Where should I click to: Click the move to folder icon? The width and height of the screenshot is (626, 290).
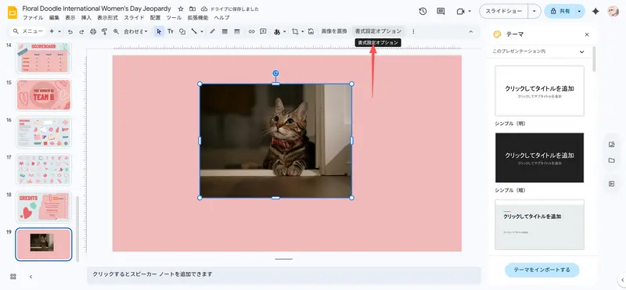click(x=192, y=9)
